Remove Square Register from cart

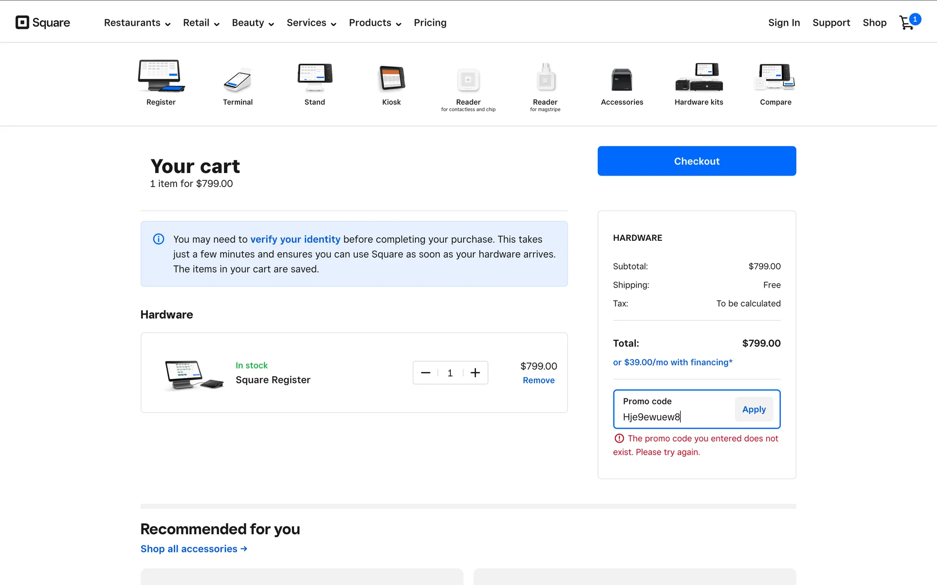(x=538, y=380)
